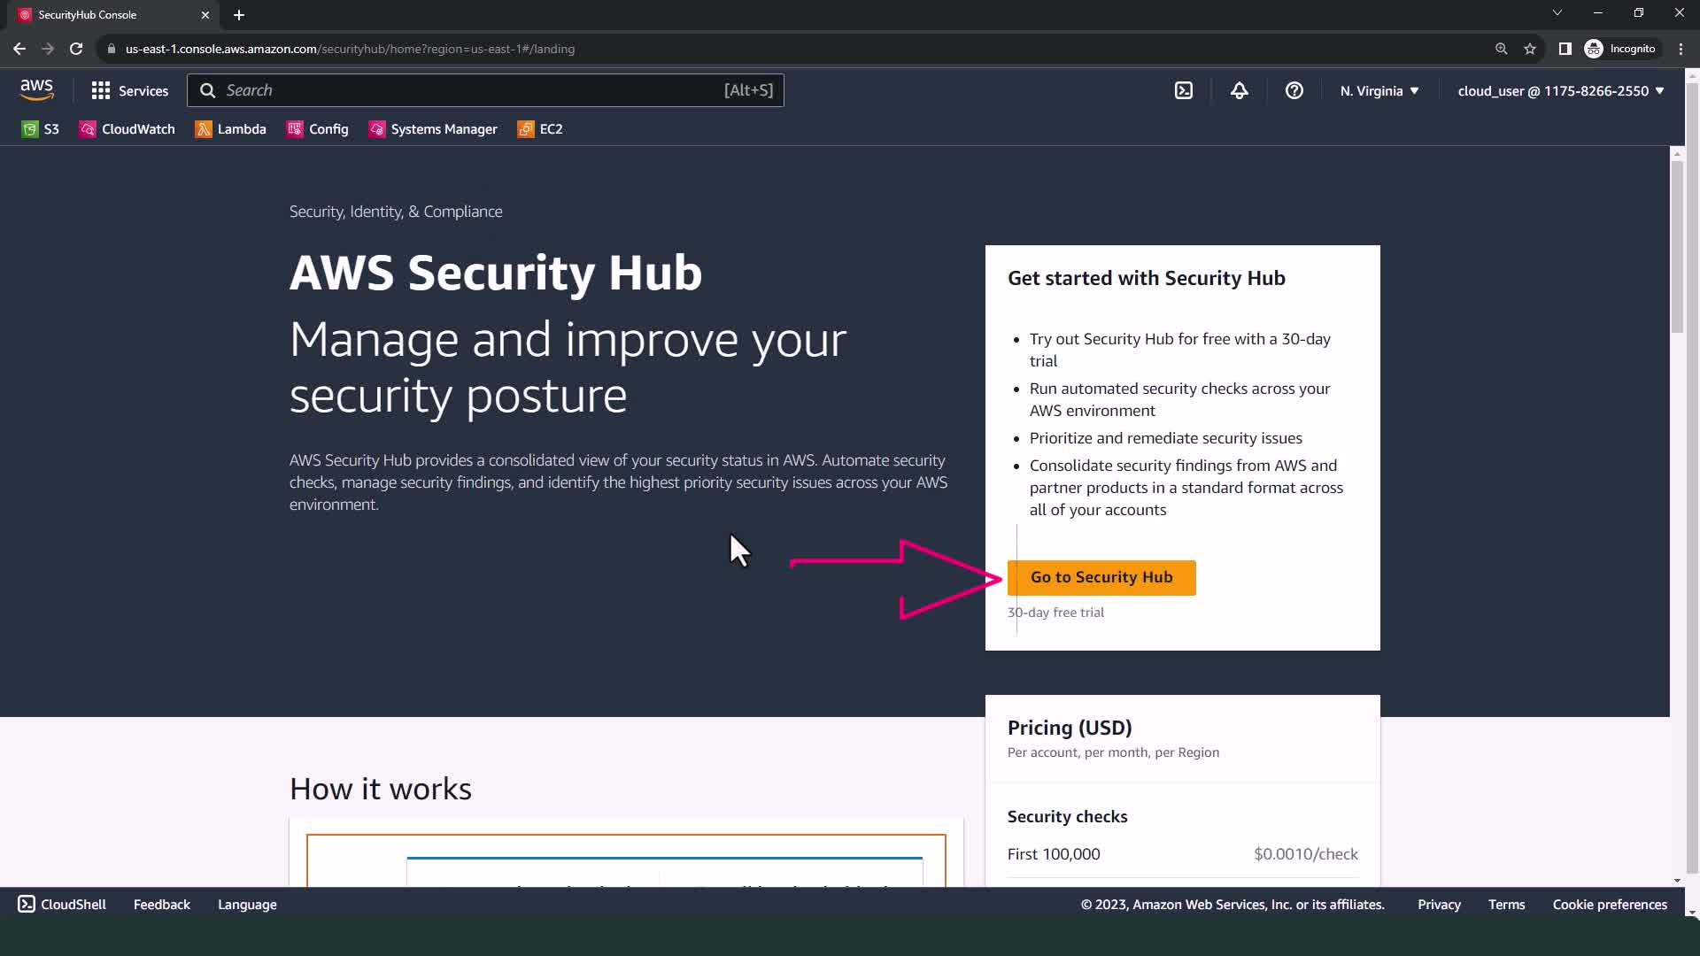This screenshot has height=956, width=1700.
Task: Expand the N. Virginia region dropdown
Action: pyautogui.click(x=1379, y=90)
